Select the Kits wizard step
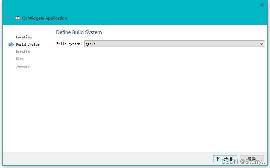The width and height of the screenshot is (270, 168). click(x=20, y=59)
